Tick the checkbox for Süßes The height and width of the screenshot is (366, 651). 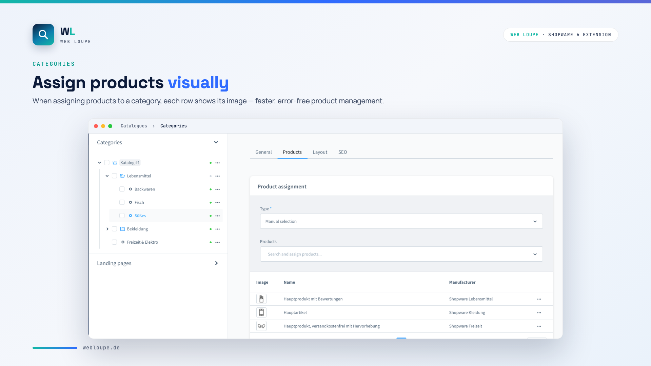click(122, 216)
